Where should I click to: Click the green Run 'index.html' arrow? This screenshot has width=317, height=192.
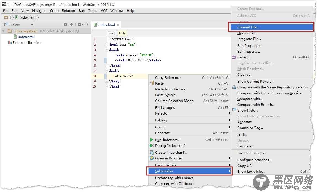pyautogui.click(x=152, y=140)
